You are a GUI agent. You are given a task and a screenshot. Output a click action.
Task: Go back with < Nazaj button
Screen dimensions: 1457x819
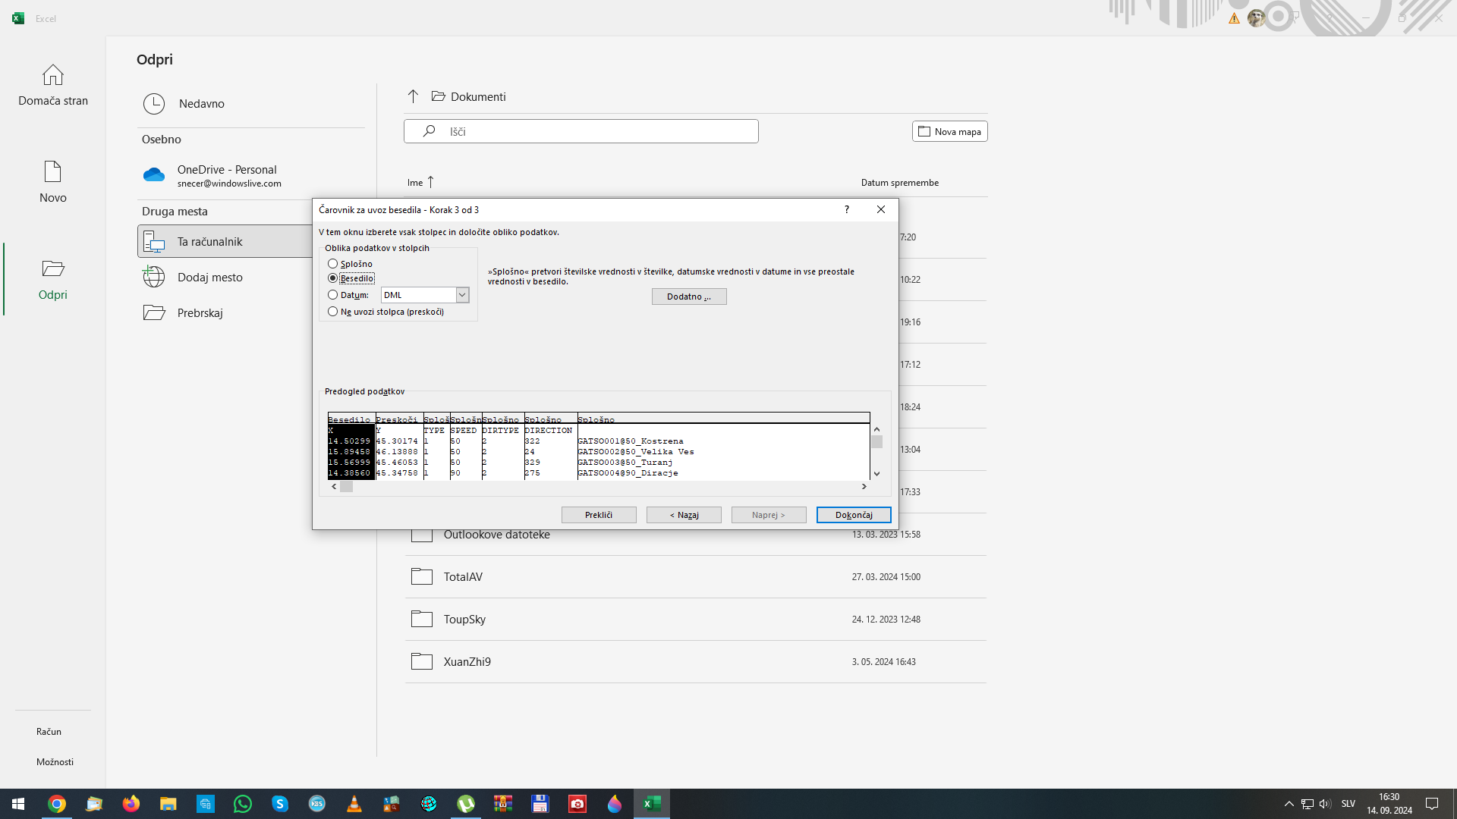(684, 515)
